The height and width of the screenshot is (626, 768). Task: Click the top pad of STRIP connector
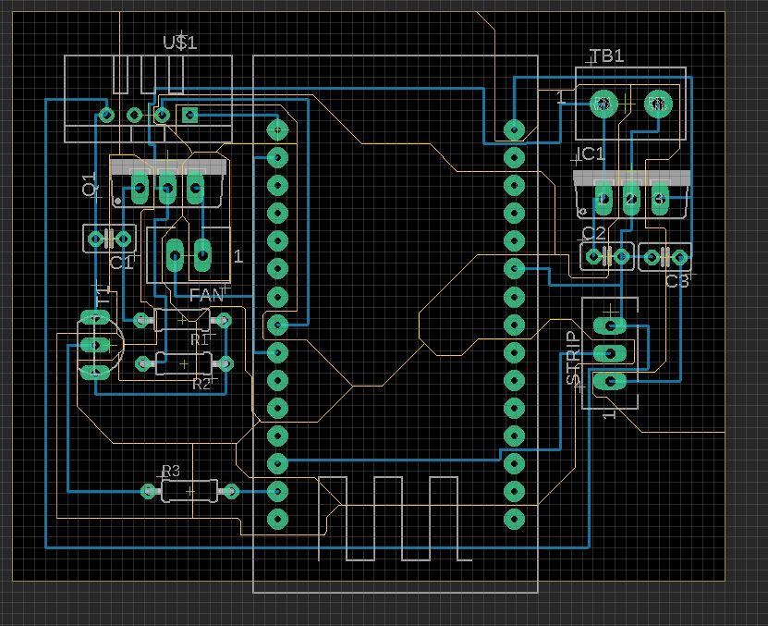pos(610,325)
